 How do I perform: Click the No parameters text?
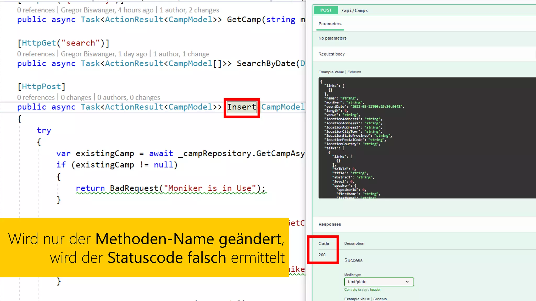tap(332, 38)
